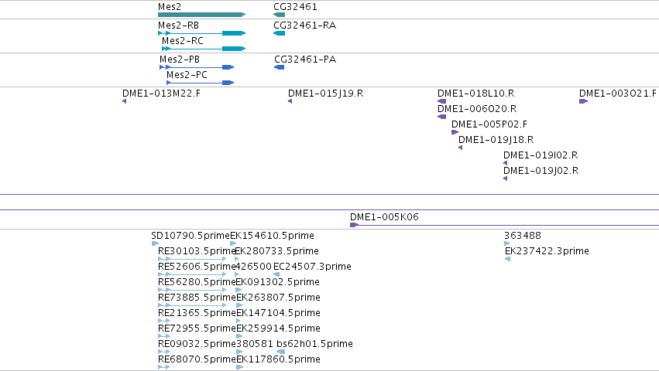659x371 pixels.
Task: Select the Mes2-RC transcript glyph
Action: pos(204,49)
